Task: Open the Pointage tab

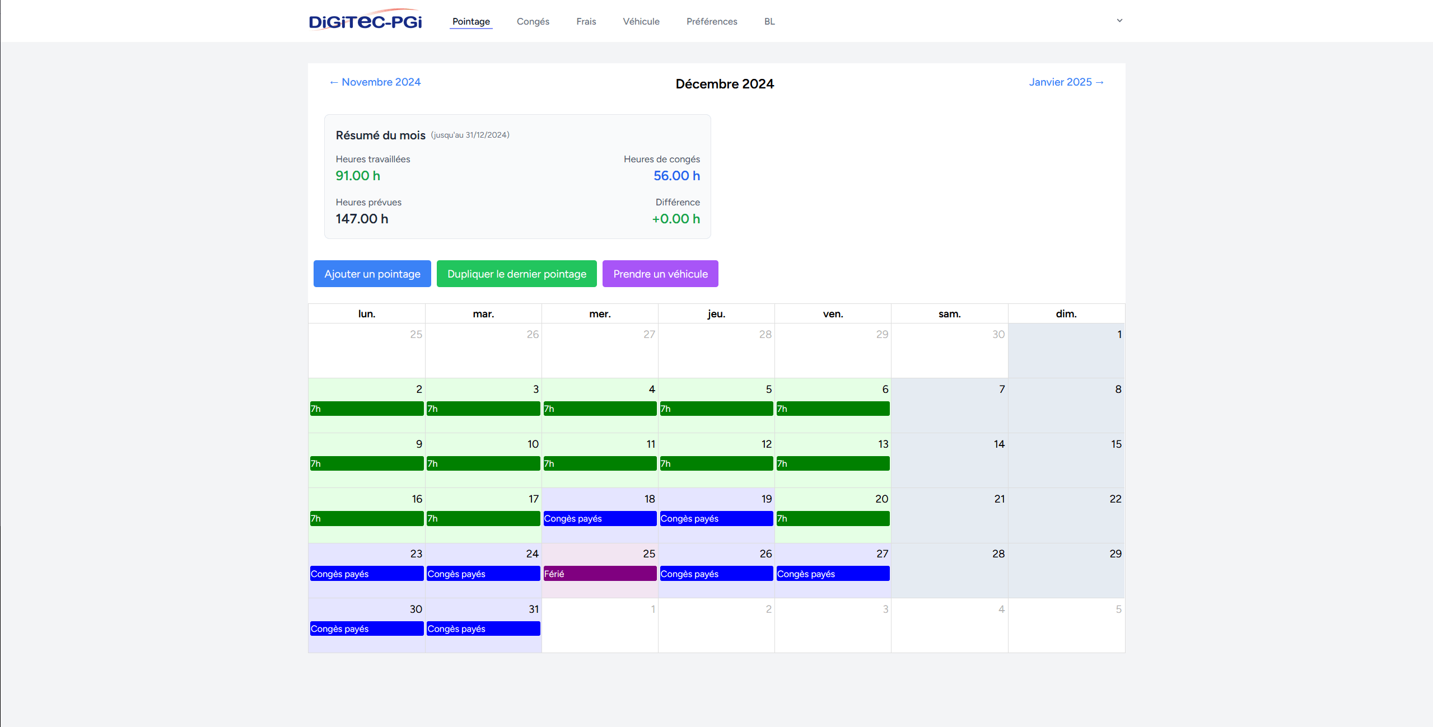Action: click(471, 21)
